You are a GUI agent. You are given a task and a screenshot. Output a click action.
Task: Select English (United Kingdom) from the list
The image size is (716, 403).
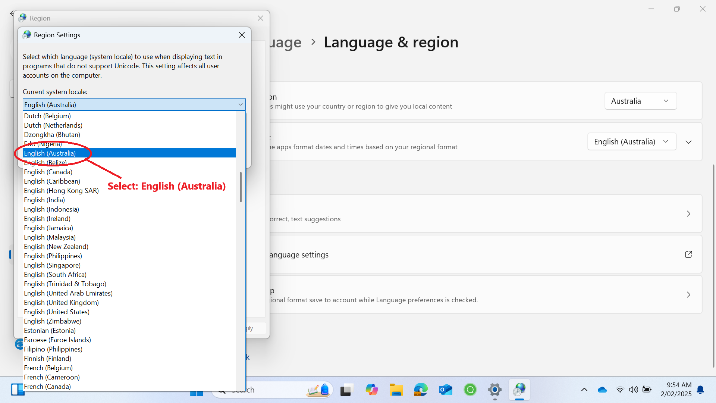[62, 303]
